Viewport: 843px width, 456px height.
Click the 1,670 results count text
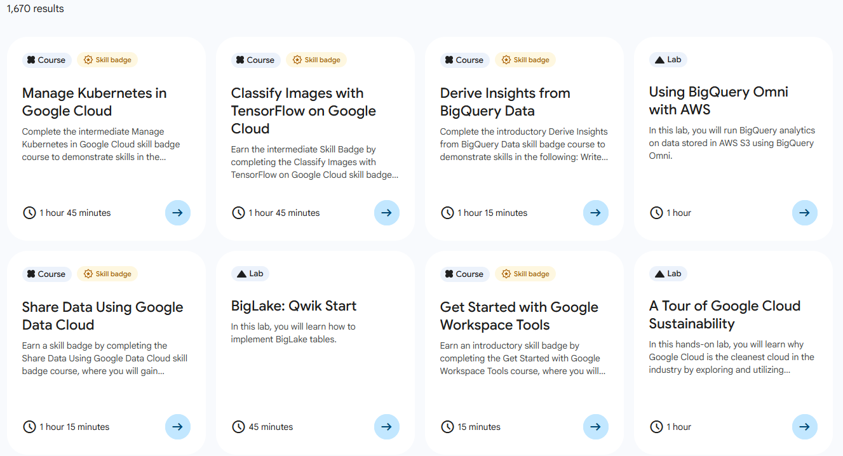point(35,9)
